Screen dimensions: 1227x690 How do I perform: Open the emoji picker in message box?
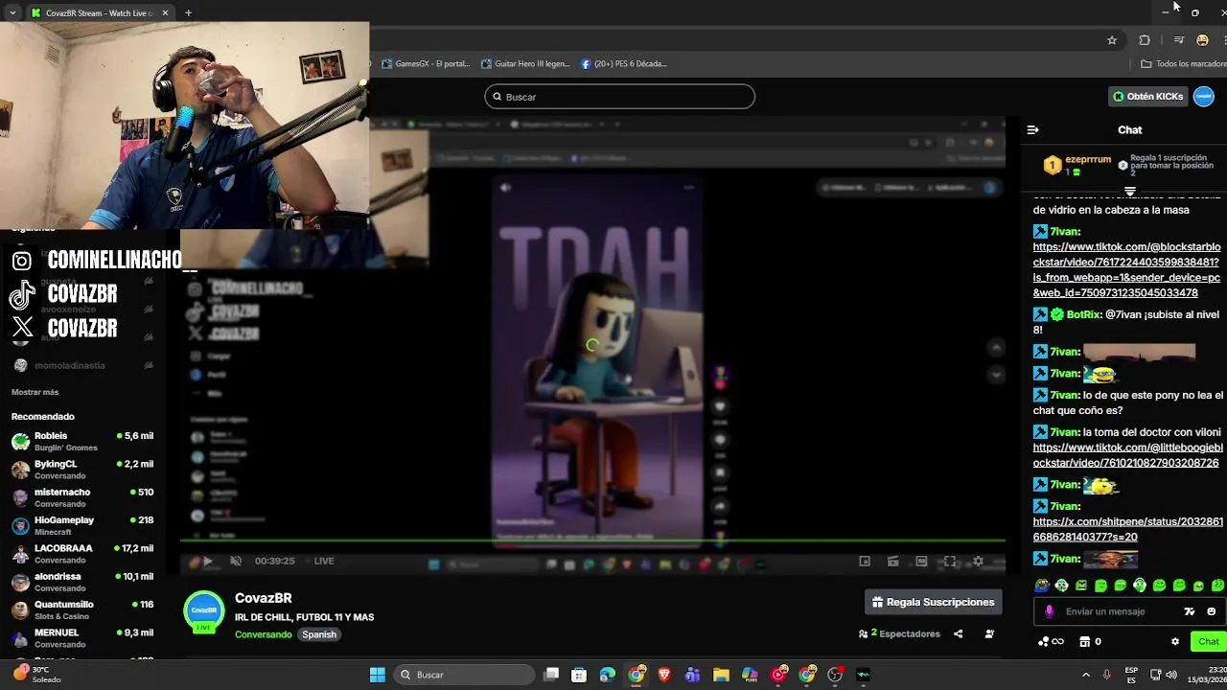click(x=1211, y=611)
